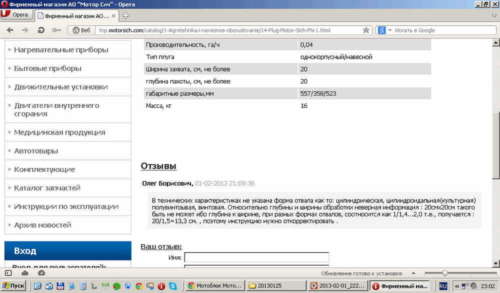
Task: Open the Инструкции по эксплуатации section
Action: click(67, 206)
